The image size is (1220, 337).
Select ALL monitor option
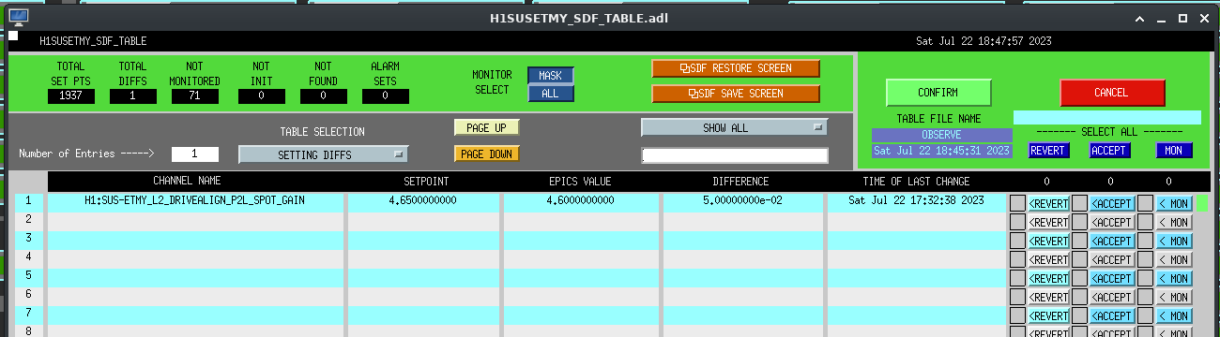[550, 94]
